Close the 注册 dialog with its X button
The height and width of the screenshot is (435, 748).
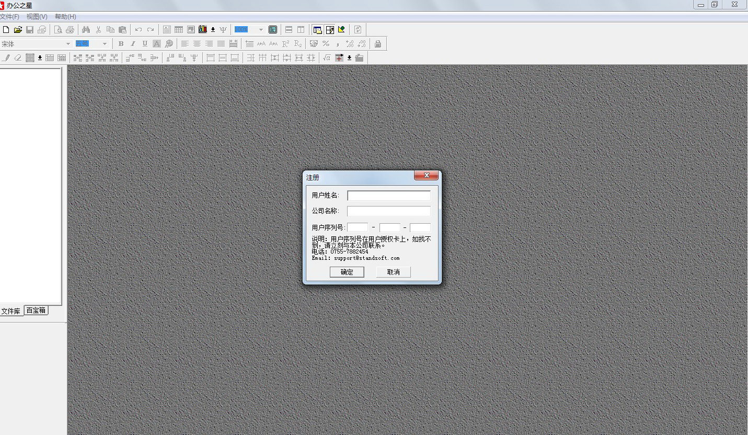[x=426, y=175]
